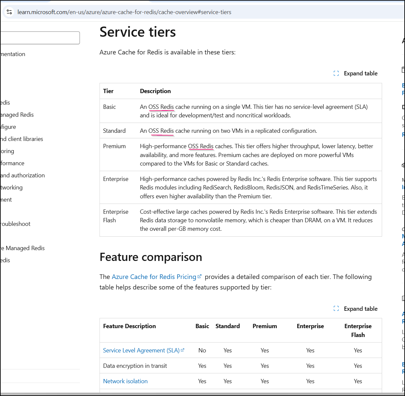Expand the Feature comparison table with Expand table
This screenshot has height=396, width=405.
click(x=356, y=309)
